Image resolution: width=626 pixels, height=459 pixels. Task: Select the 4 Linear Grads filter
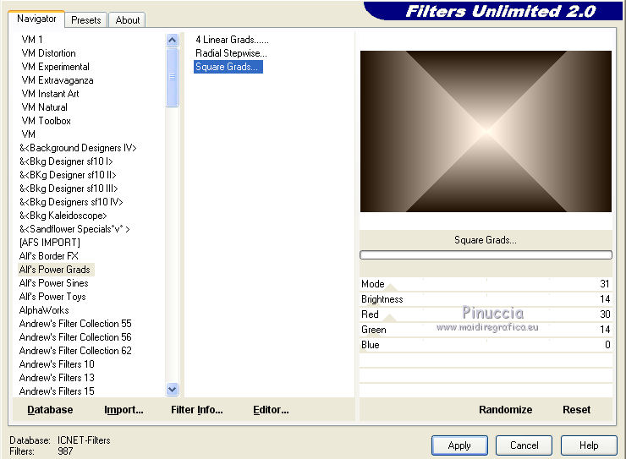(x=232, y=40)
